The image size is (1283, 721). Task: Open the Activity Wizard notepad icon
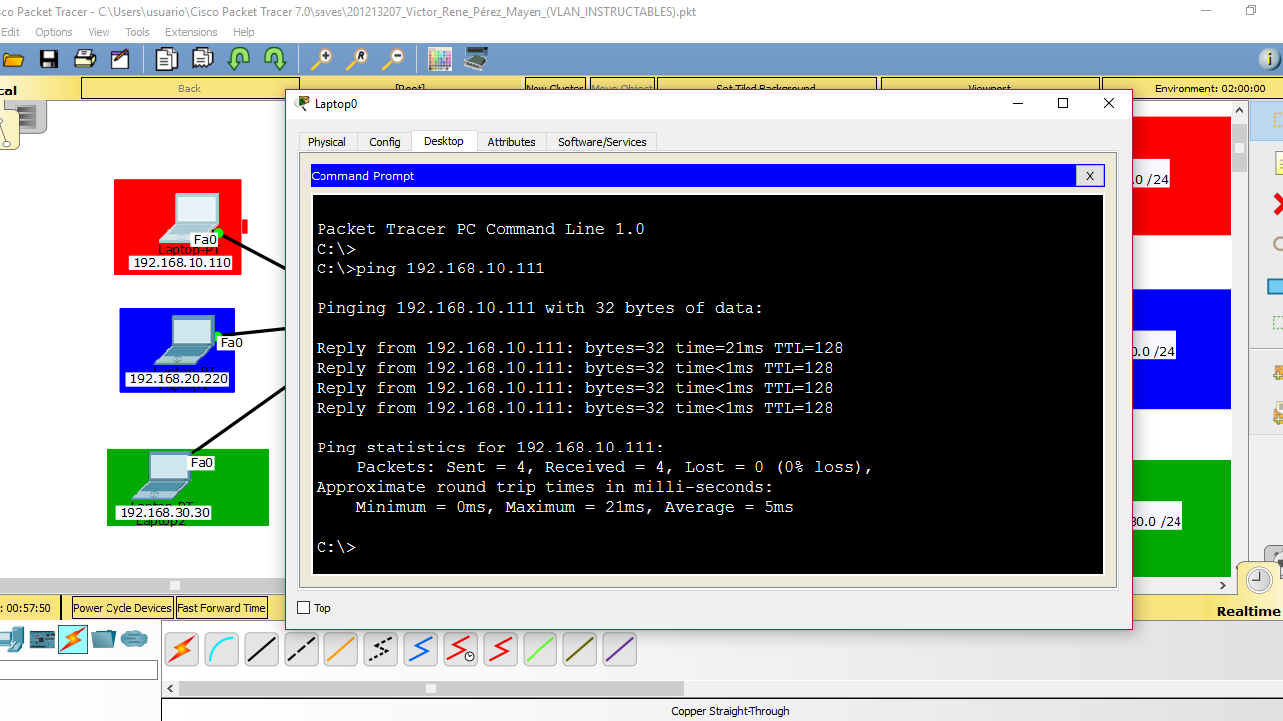pyautogui.click(x=120, y=59)
